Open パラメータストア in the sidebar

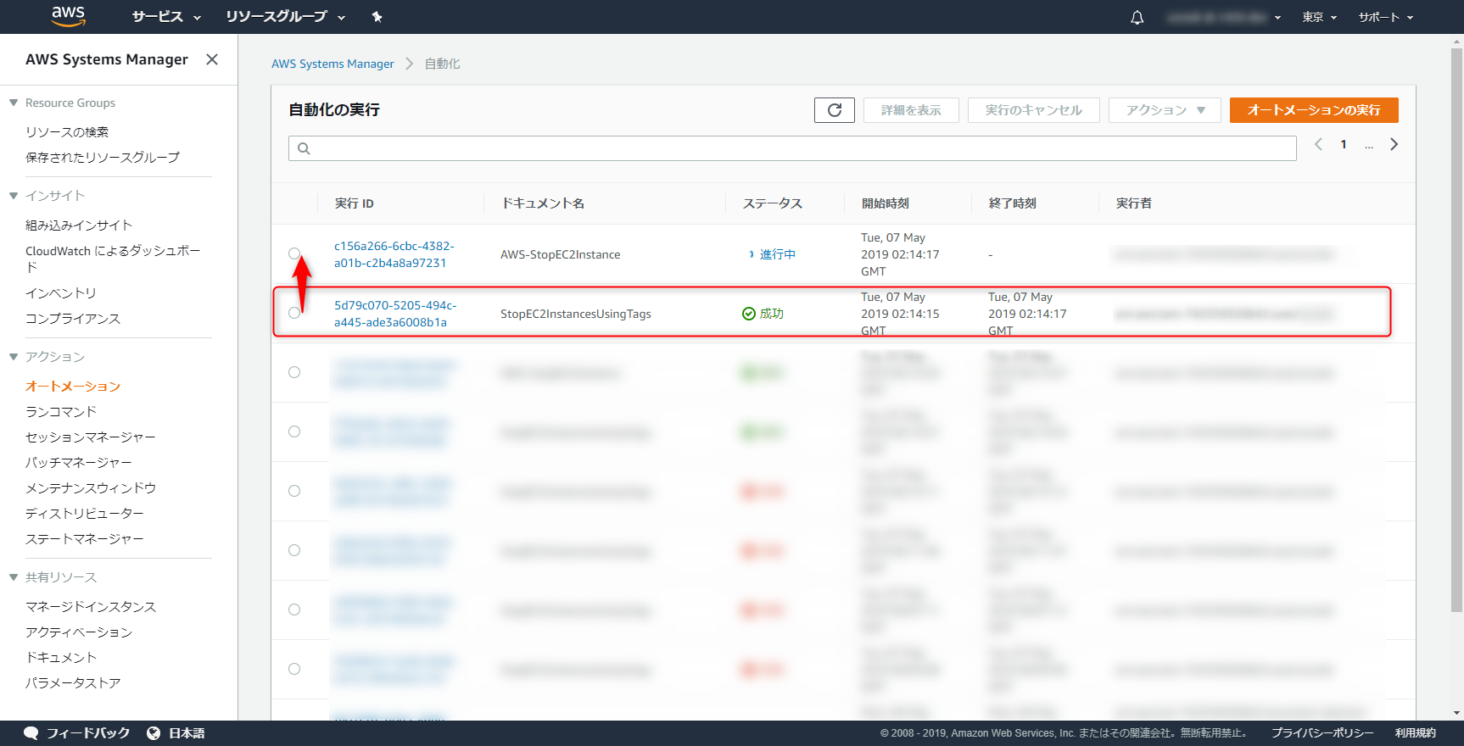click(x=73, y=683)
